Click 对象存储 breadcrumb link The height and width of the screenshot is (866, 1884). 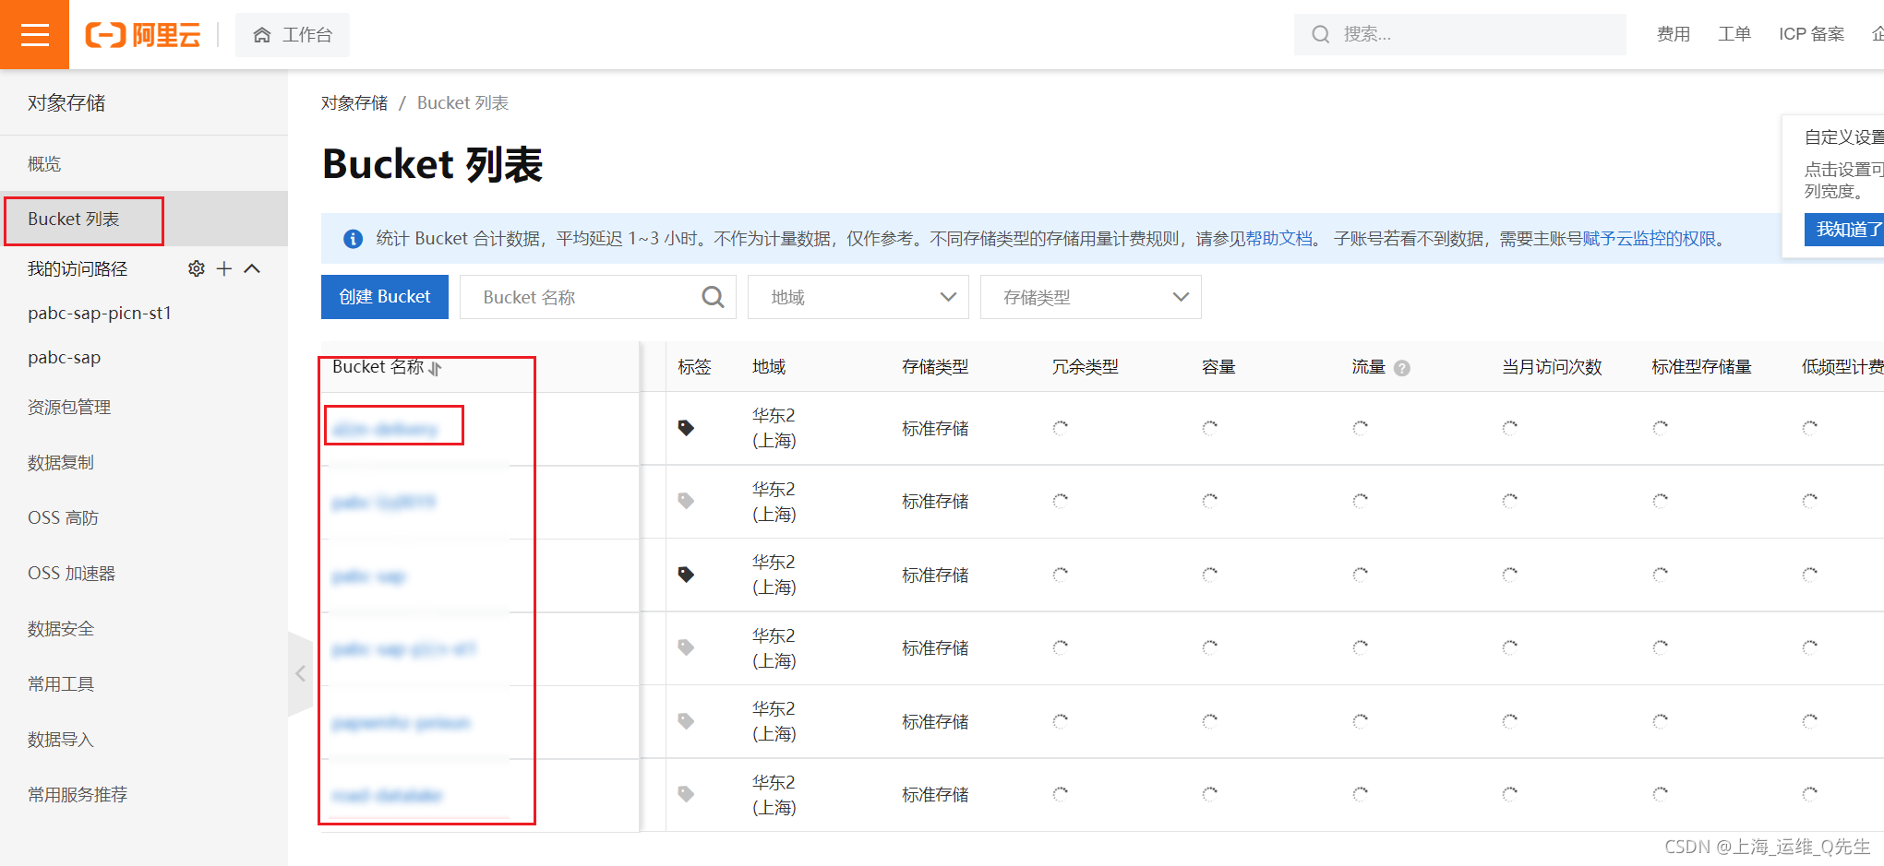(354, 103)
